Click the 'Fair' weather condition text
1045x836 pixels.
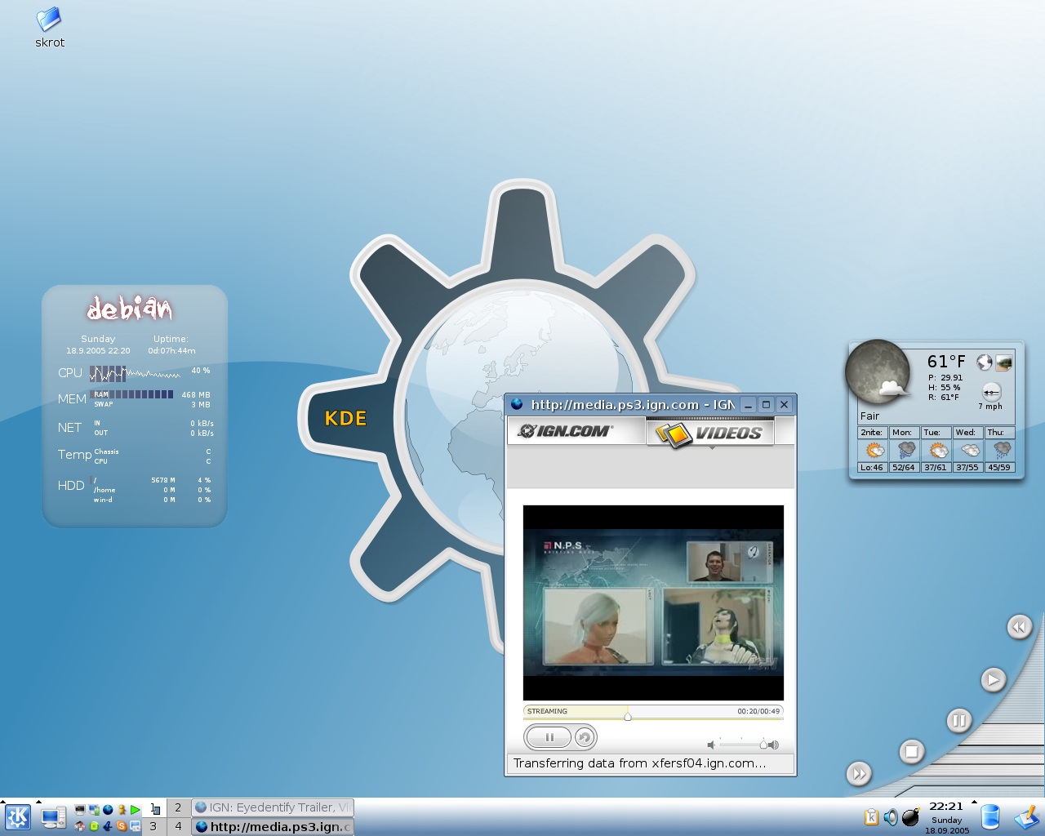[869, 416]
